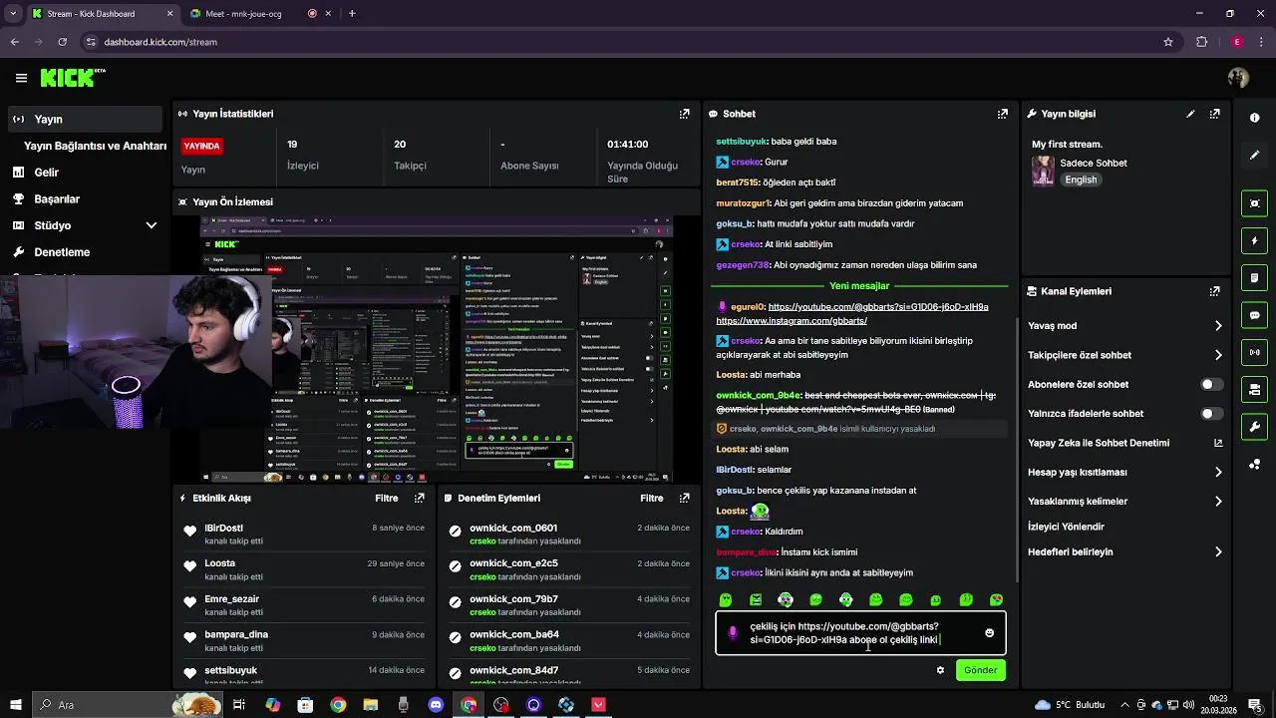The image size is (1276, 718).
Task: Click username crseko saying Gurur
Action: click(746, 162)
